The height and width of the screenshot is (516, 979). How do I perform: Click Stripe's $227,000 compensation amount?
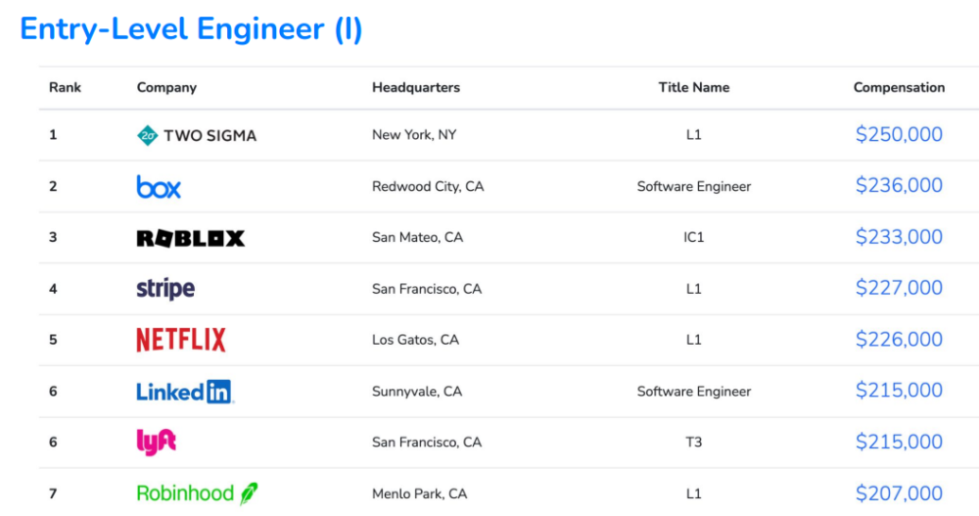pyautogui.click(x=899, y=288)
